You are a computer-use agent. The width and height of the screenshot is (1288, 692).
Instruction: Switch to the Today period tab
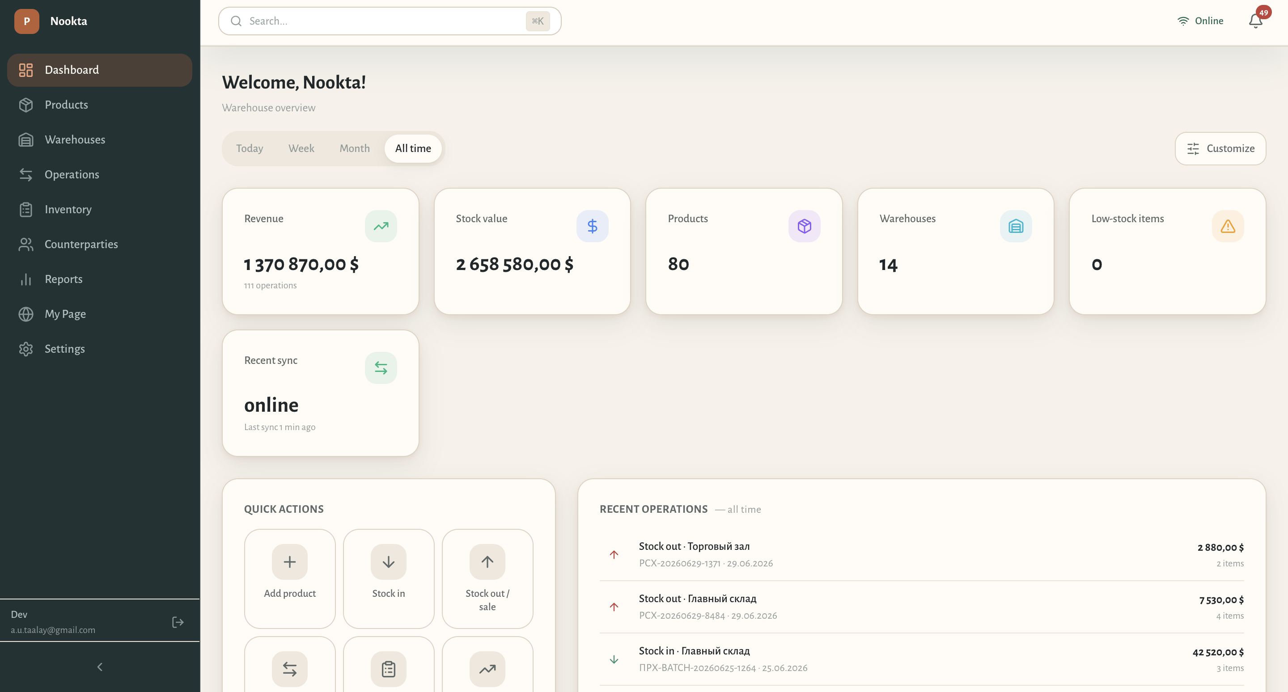[x=250, y=148]
